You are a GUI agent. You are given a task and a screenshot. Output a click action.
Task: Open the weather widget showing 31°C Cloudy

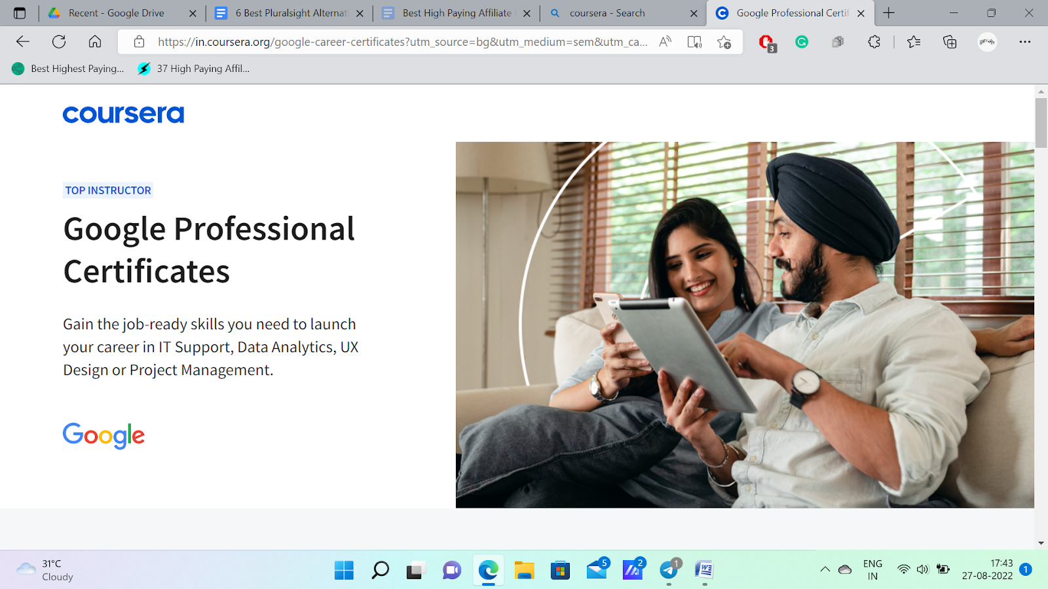[x=45, y=570]
